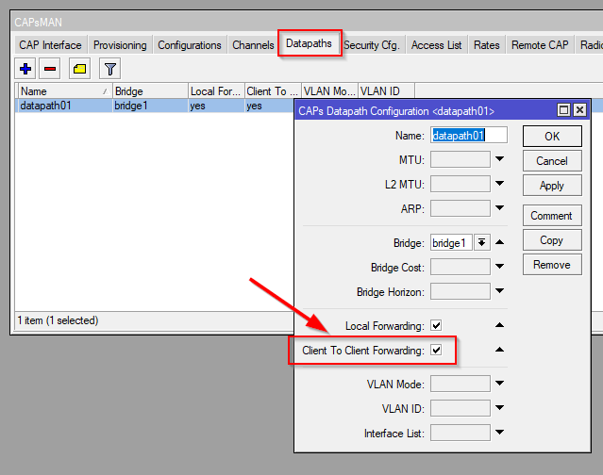Viewport: 603px width, 475px height.
Task: Switch to the Channels tab
Action: 253,45
